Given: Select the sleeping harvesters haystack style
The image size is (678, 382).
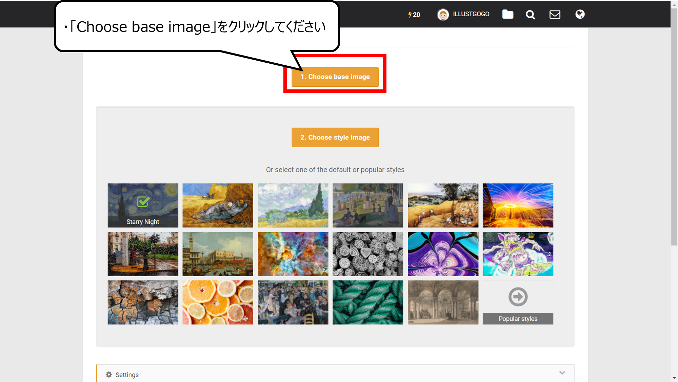Looking at the screenshot, I should (218, 206).
